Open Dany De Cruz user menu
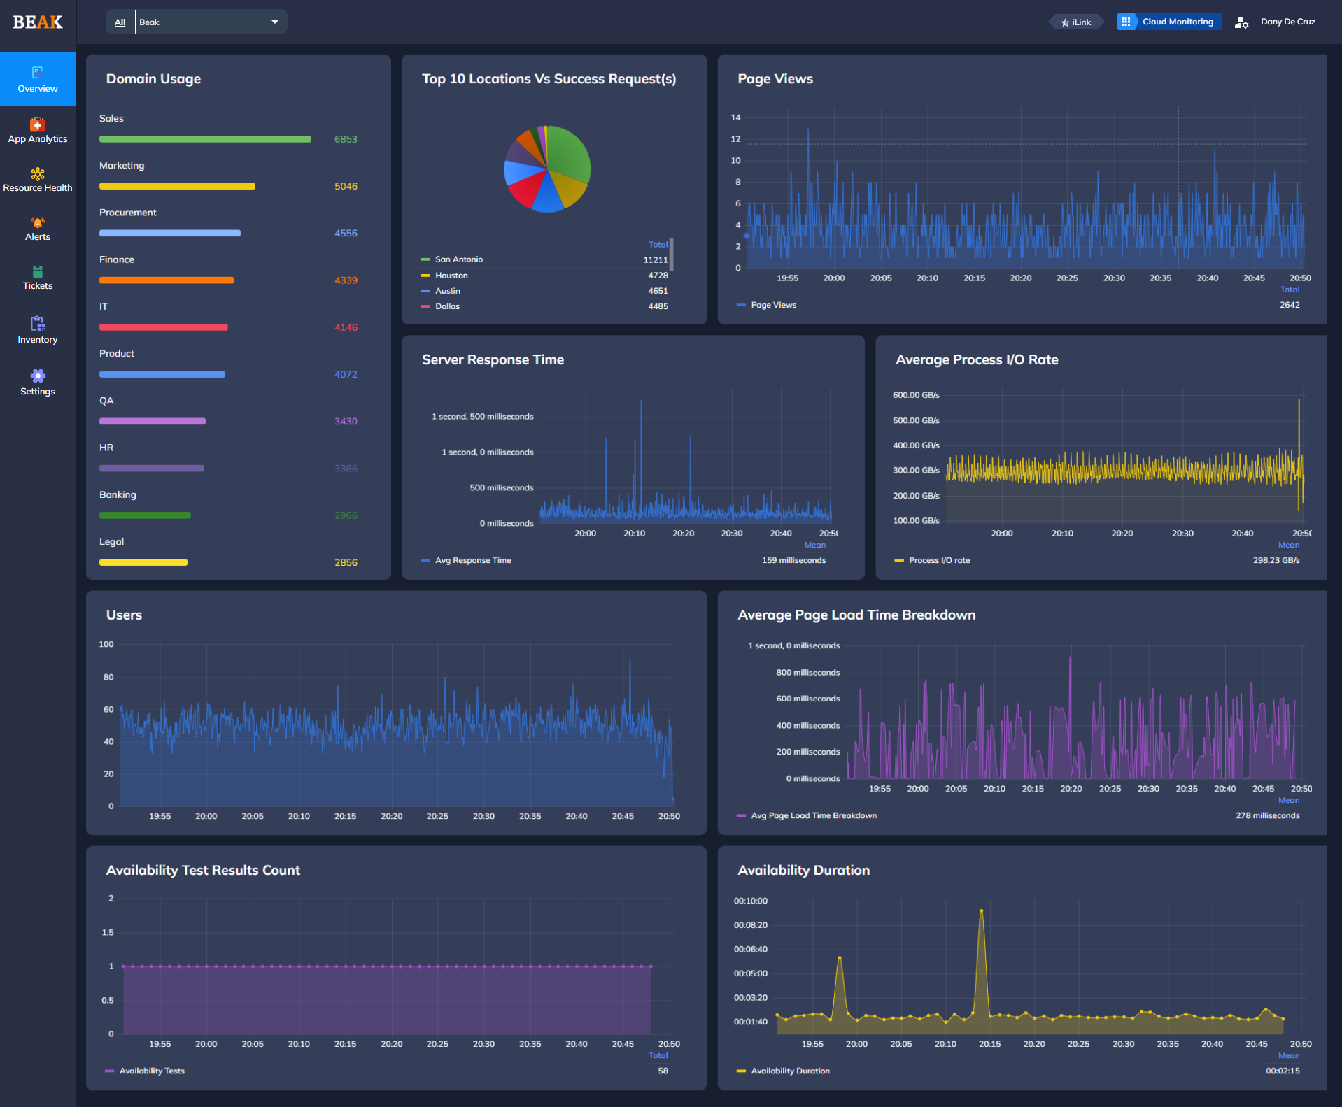 click(x=1287, y=22)
